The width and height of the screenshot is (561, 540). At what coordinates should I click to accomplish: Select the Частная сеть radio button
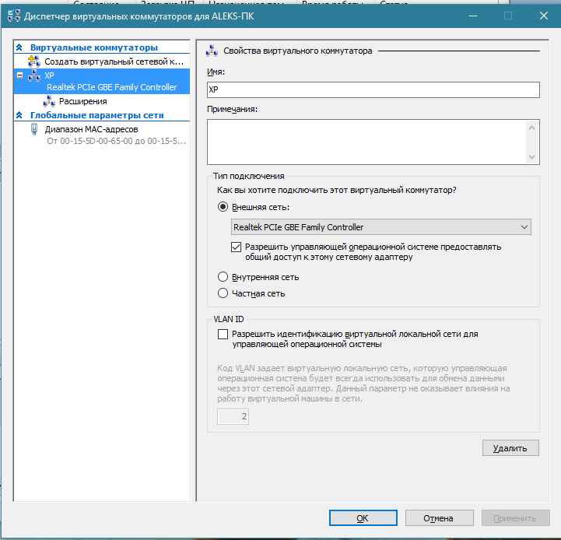(x=223, y=293)
